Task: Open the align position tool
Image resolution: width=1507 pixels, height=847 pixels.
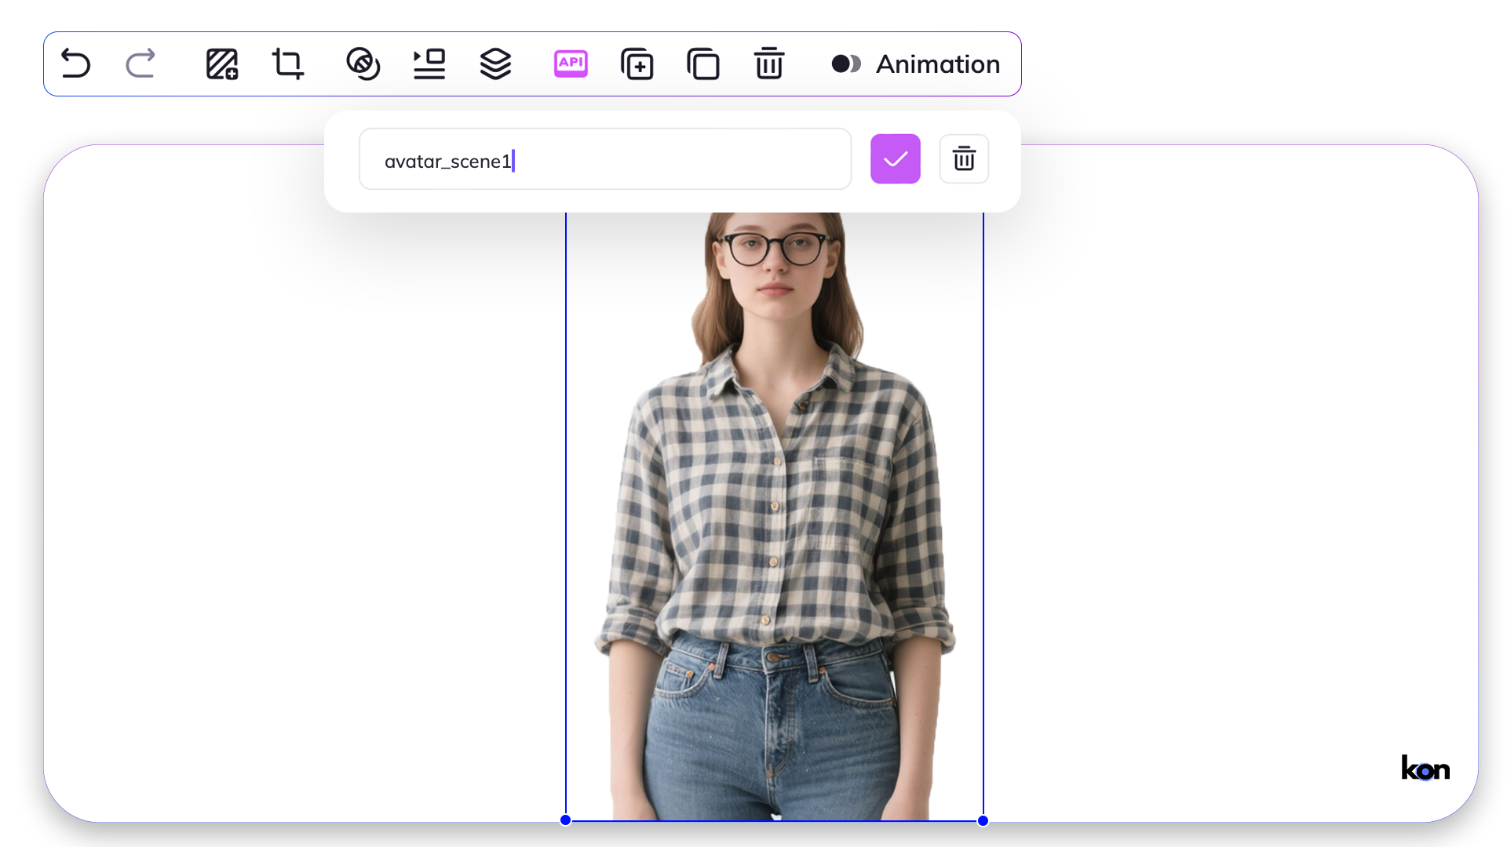Action: click(x=429, y=64)
